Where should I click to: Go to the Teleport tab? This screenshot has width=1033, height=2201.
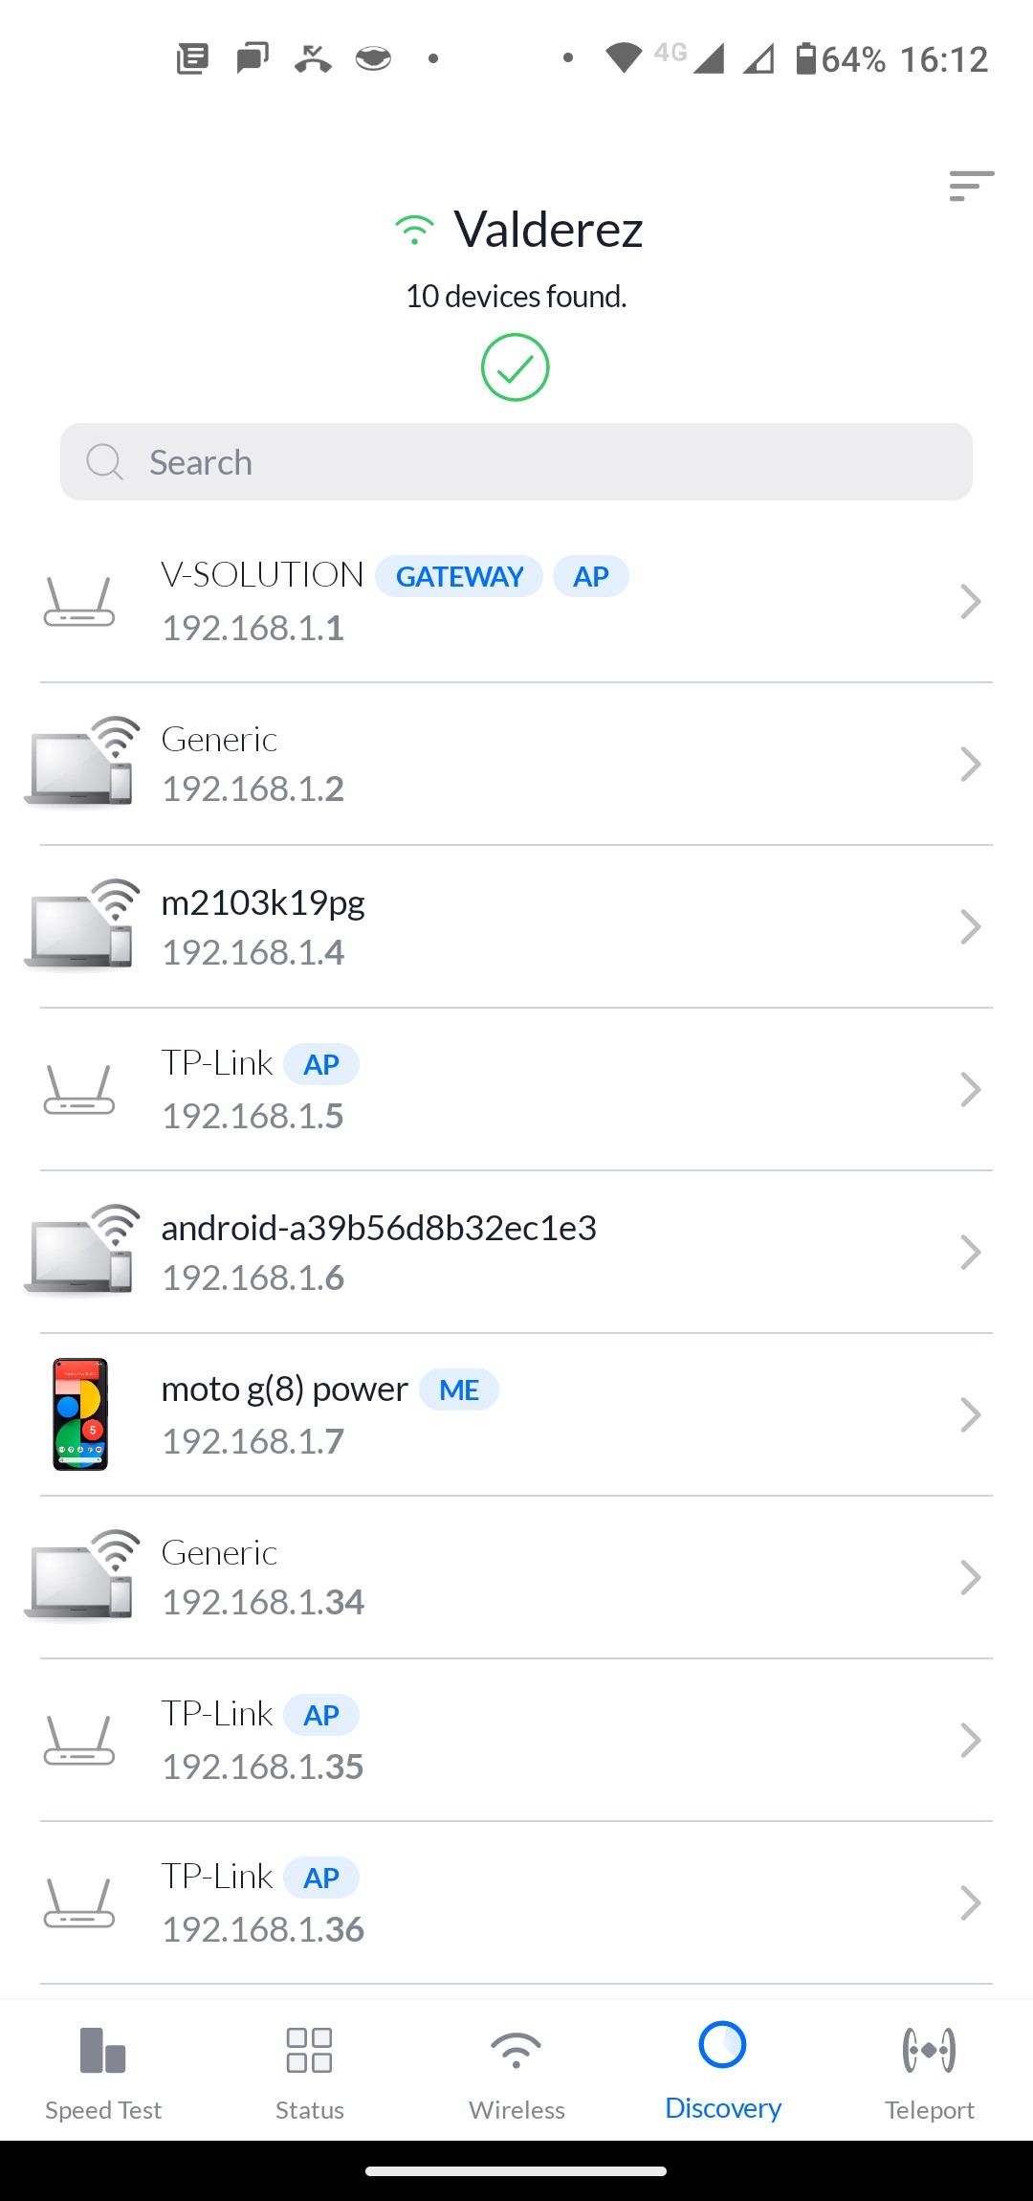(x=929, y=2069)
